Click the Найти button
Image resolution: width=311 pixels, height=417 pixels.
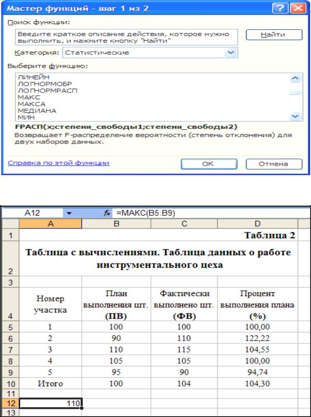click(x=274, y=34)
